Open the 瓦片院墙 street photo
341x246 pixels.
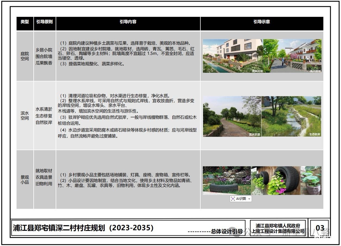tap(292, 56)
